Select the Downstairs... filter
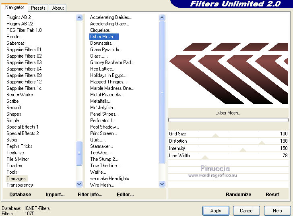 (102, 43)
